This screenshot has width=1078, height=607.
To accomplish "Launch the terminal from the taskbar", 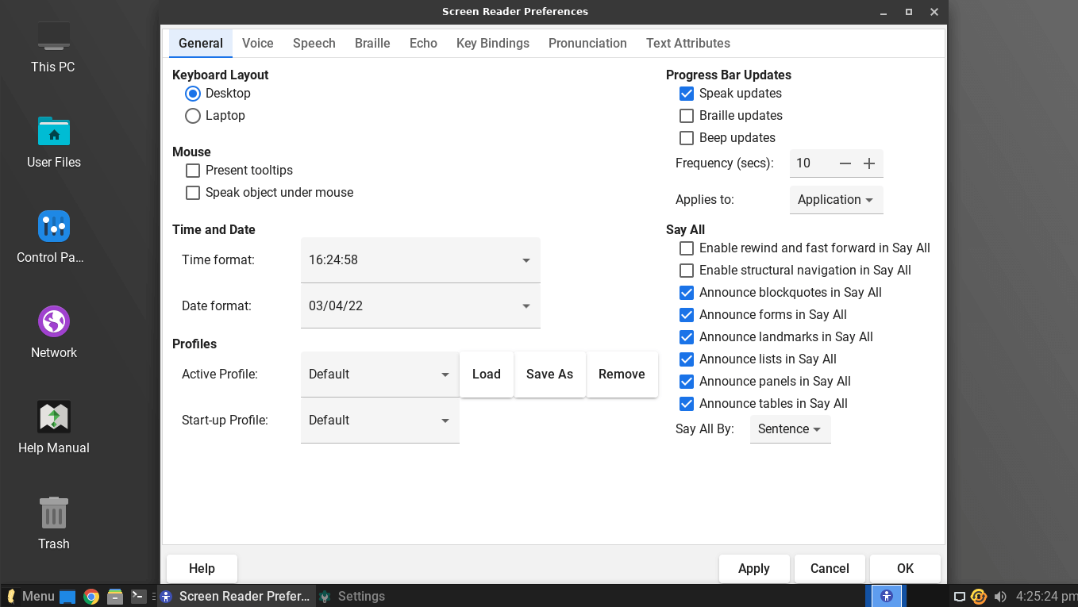I will [x=139, y=597].
